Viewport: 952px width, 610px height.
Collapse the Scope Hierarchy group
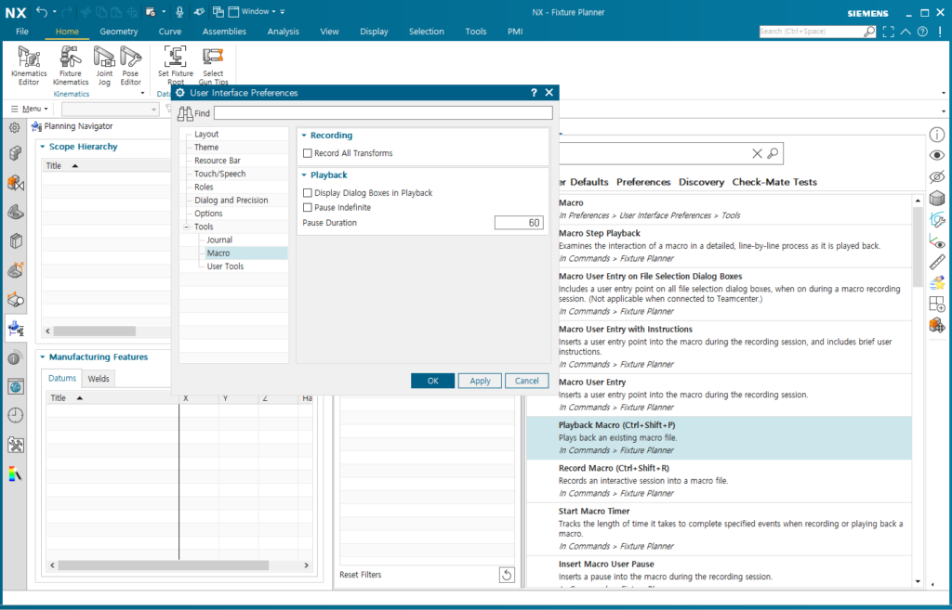click(43, 147)
